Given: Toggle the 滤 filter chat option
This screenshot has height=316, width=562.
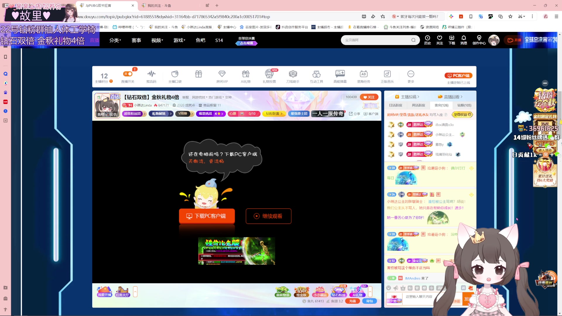Looking at the screenshot, I should click(x=463, y=288).
